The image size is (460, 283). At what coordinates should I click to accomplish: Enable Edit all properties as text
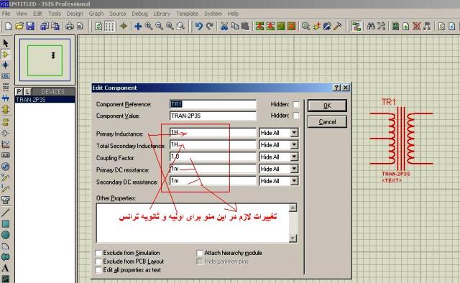(98, 270)
